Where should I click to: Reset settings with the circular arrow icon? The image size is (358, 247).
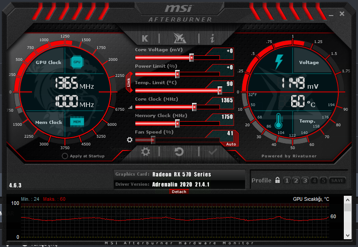(179, 151)
